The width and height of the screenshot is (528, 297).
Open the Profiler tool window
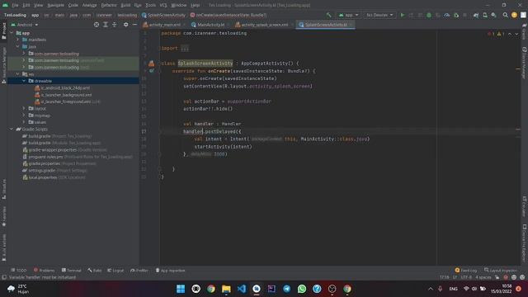pos(139,271)
